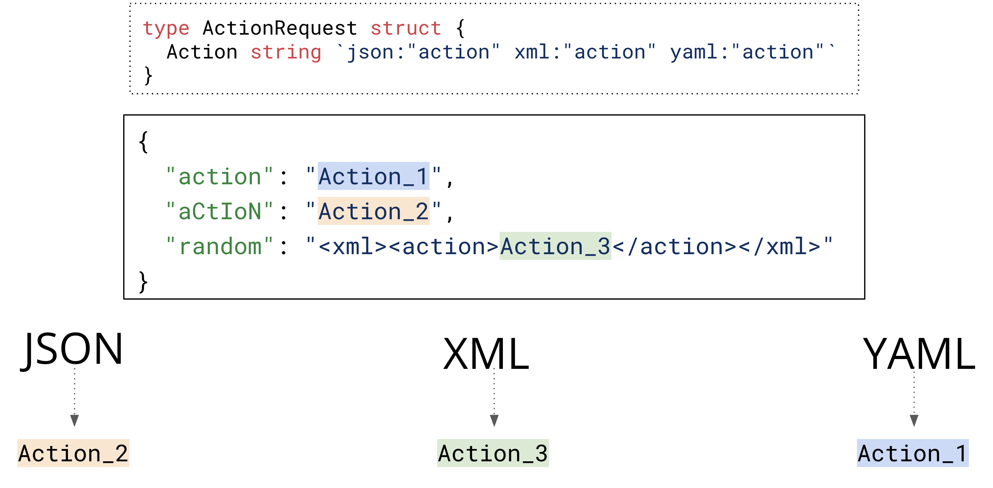Click the red "struct" keyword
993x488 pixels.
[406, 29]
